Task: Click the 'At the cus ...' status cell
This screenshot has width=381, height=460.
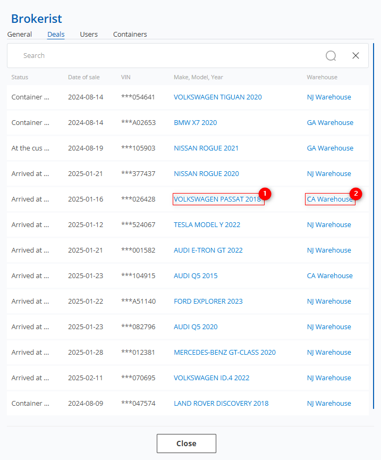Action: point(30,148)
